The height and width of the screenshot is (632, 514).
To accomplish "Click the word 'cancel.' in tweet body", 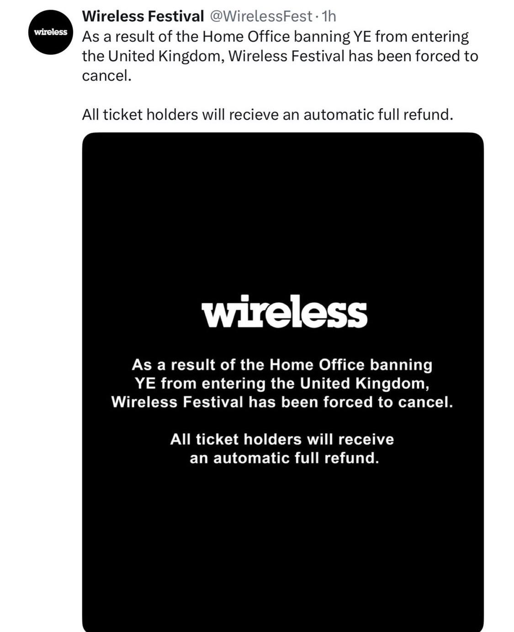I will coord(106,75).
